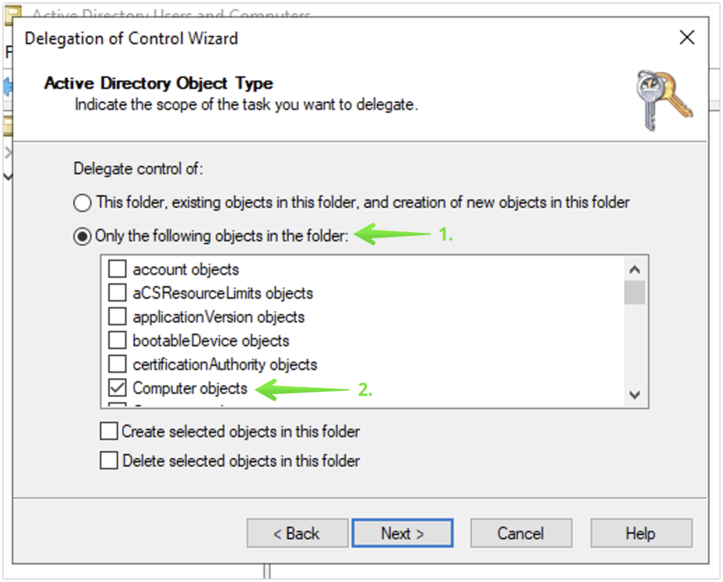Click the object list scroll down arrow
Image resolution: width=723 pixels, height=582 pixels.
tap(635, 395)
